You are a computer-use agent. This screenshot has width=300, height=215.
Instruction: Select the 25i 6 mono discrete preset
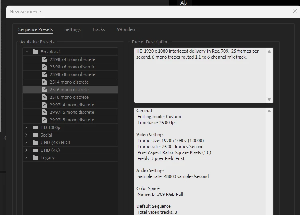[x=70, y=90]
